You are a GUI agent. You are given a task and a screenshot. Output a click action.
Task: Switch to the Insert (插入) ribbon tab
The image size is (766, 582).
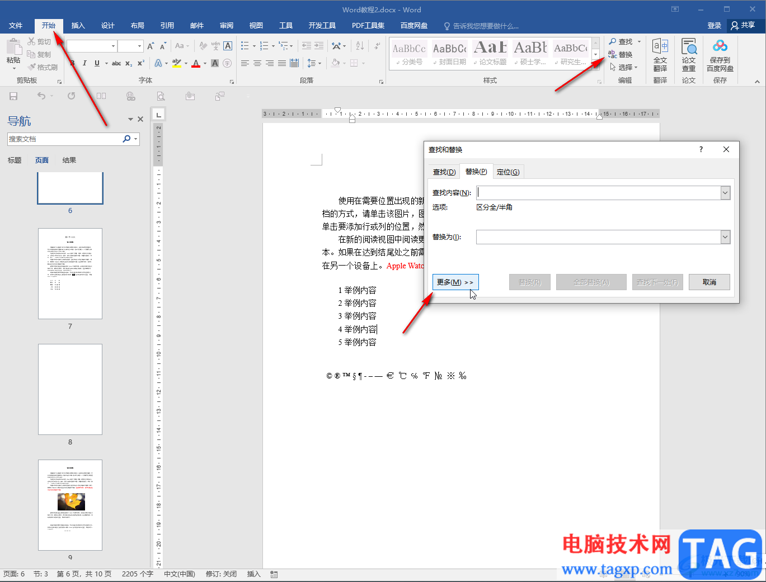78,26
